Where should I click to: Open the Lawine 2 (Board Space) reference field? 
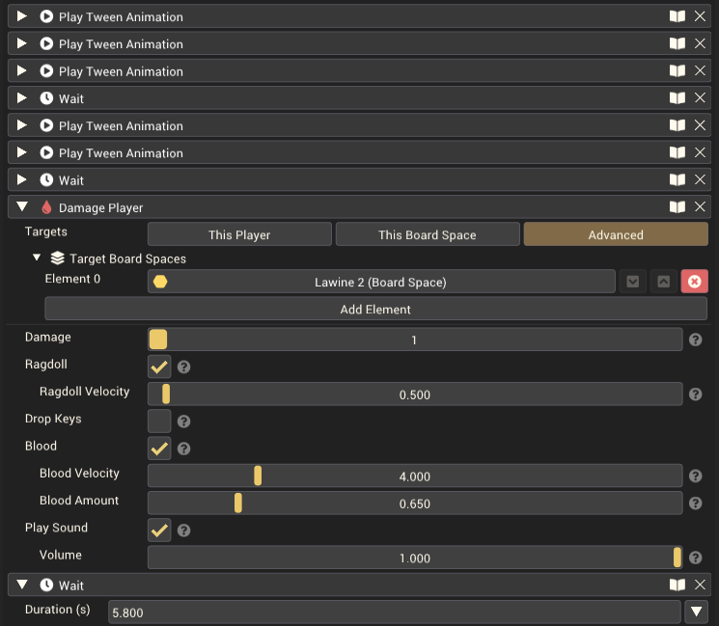(x=381, y=282)
